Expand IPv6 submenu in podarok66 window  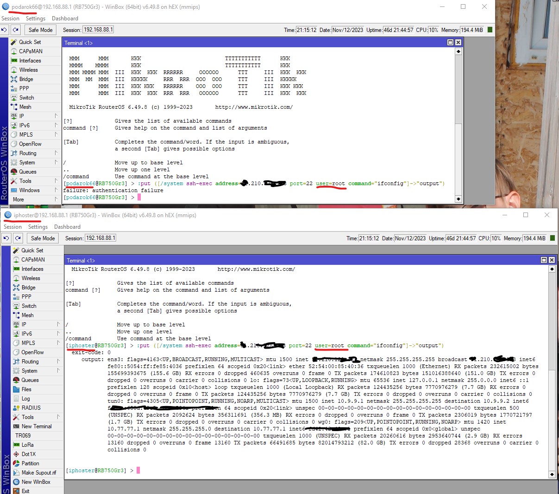56,125
